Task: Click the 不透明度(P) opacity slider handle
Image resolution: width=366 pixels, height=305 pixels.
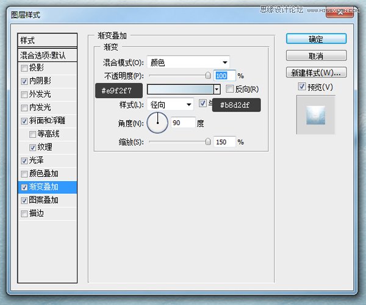Action: (x=208, y=75)
